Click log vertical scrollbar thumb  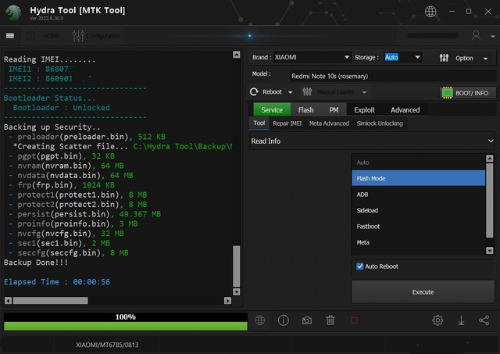(x=236, y=266)
